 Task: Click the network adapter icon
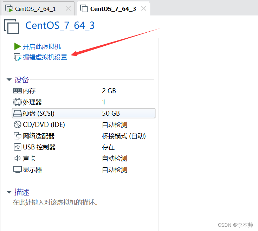tap(18, 136)
